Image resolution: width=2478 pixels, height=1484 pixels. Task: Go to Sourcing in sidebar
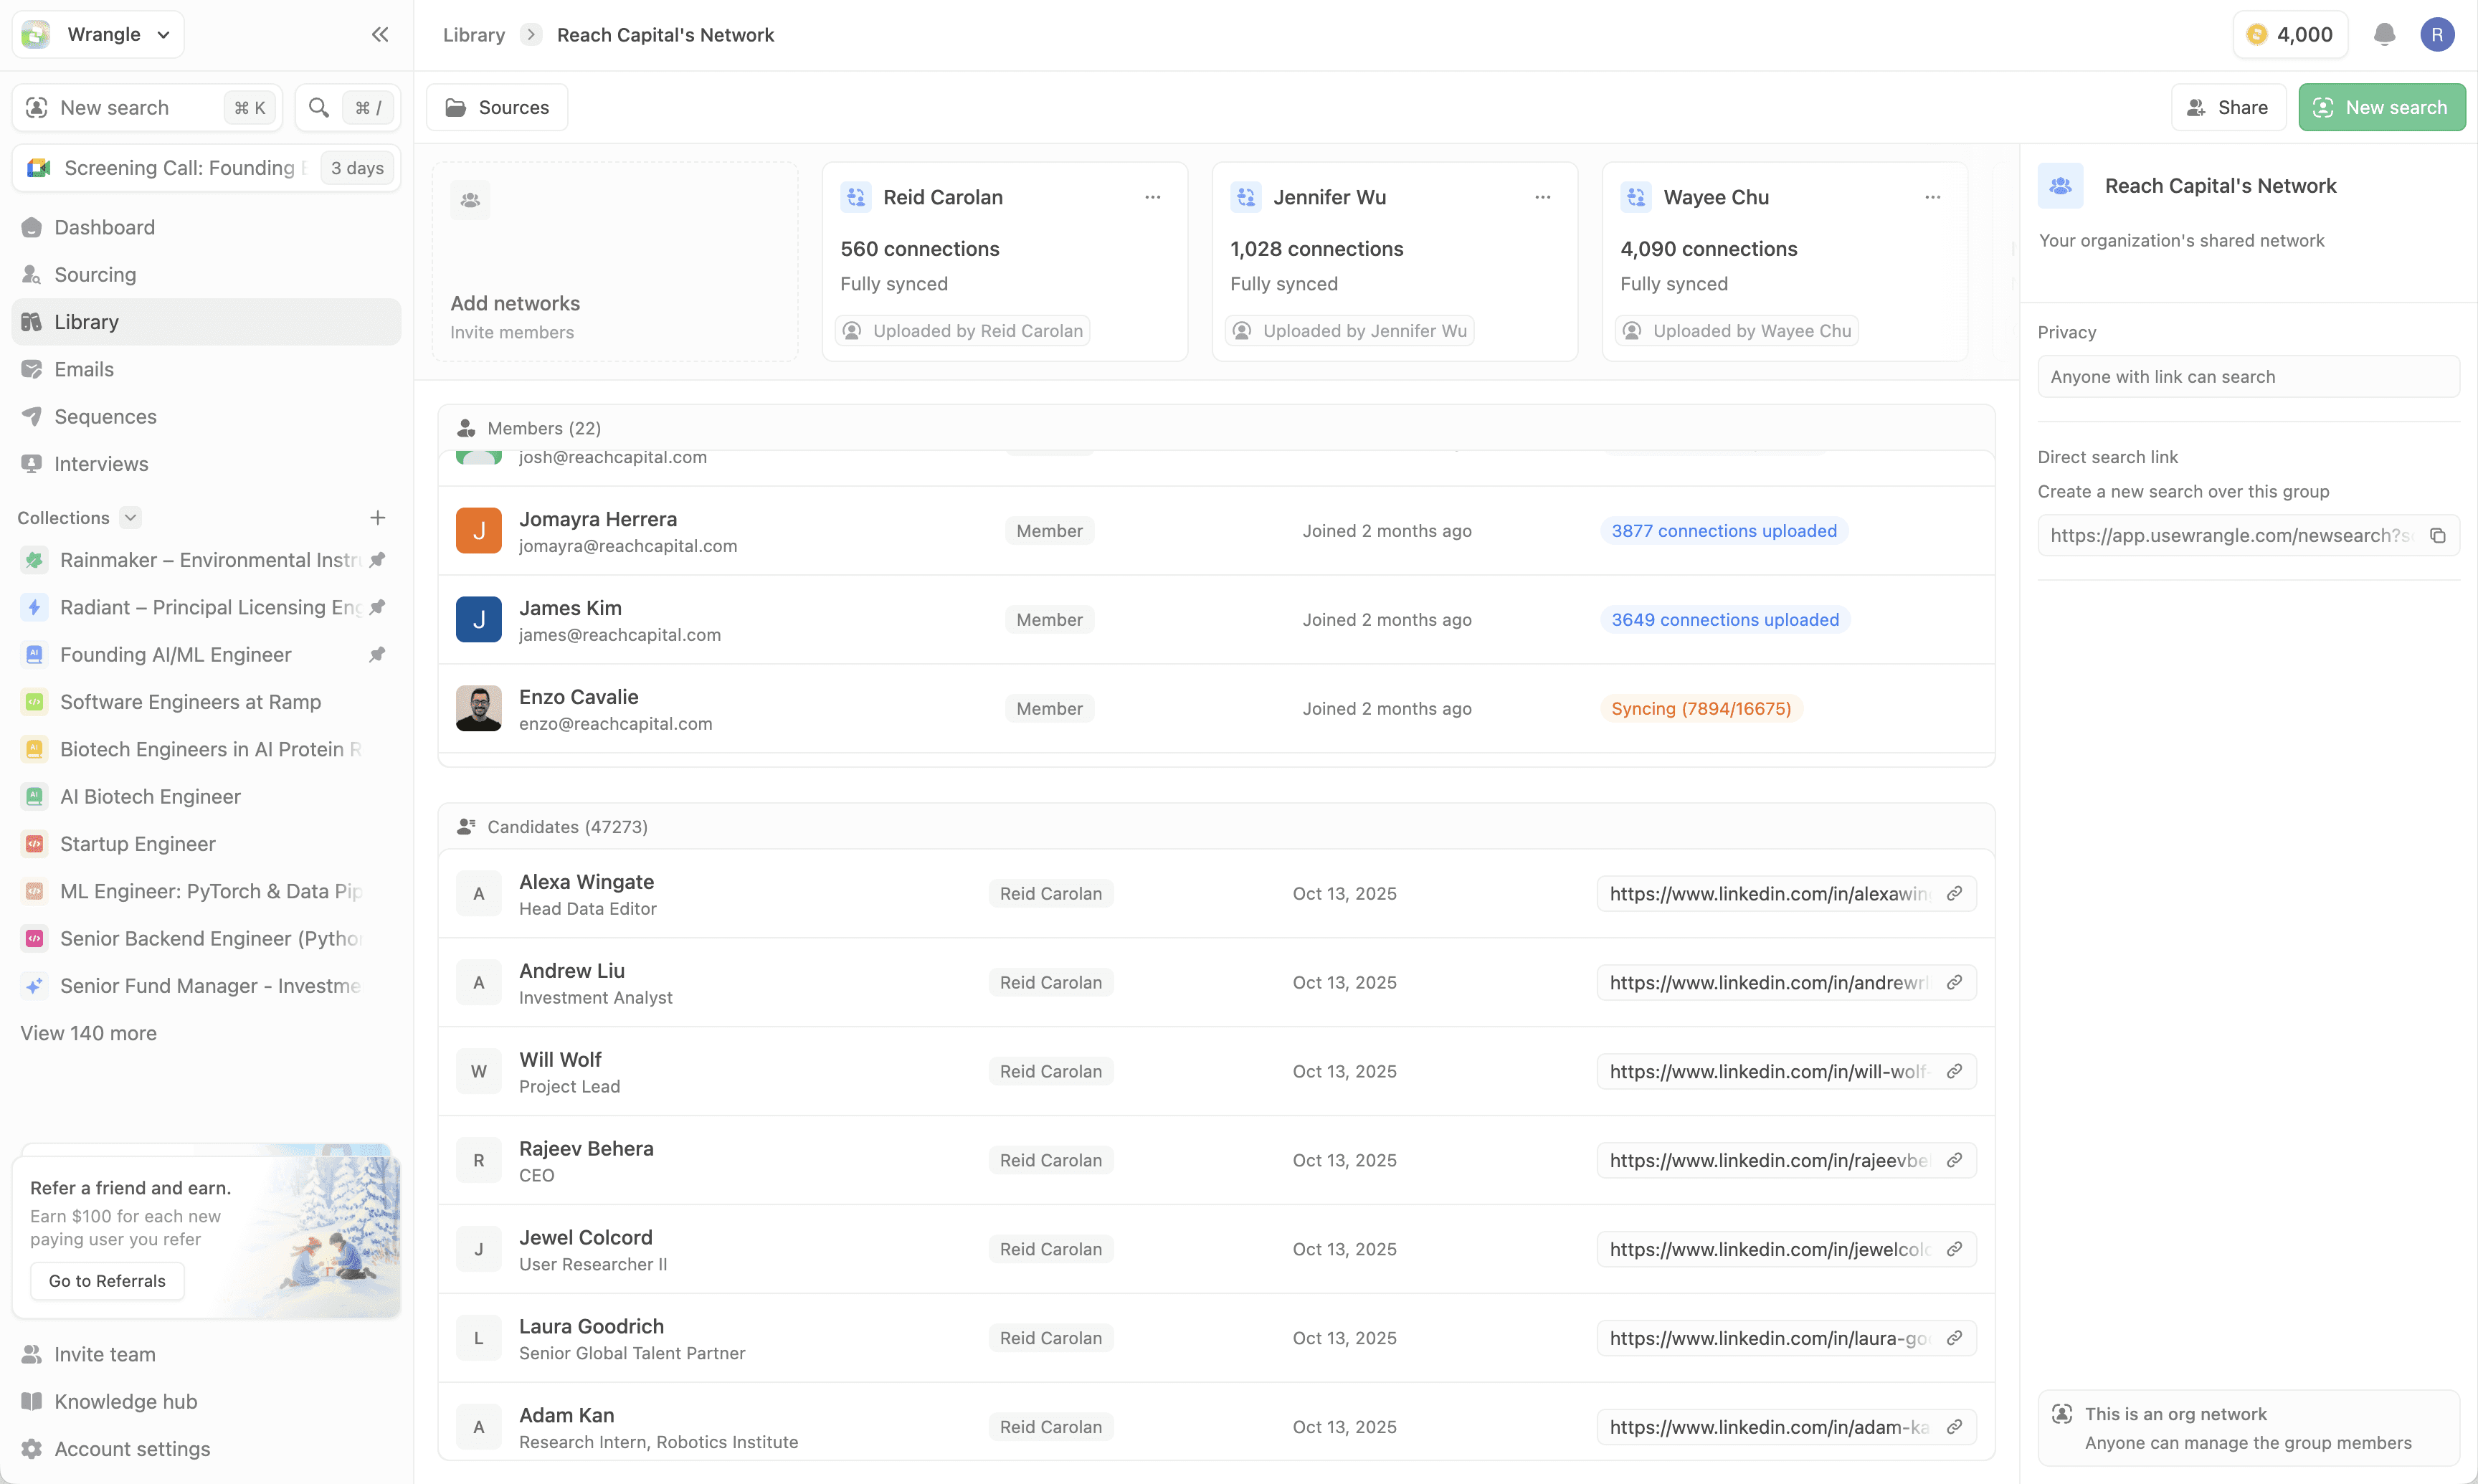tap(95, 274)
